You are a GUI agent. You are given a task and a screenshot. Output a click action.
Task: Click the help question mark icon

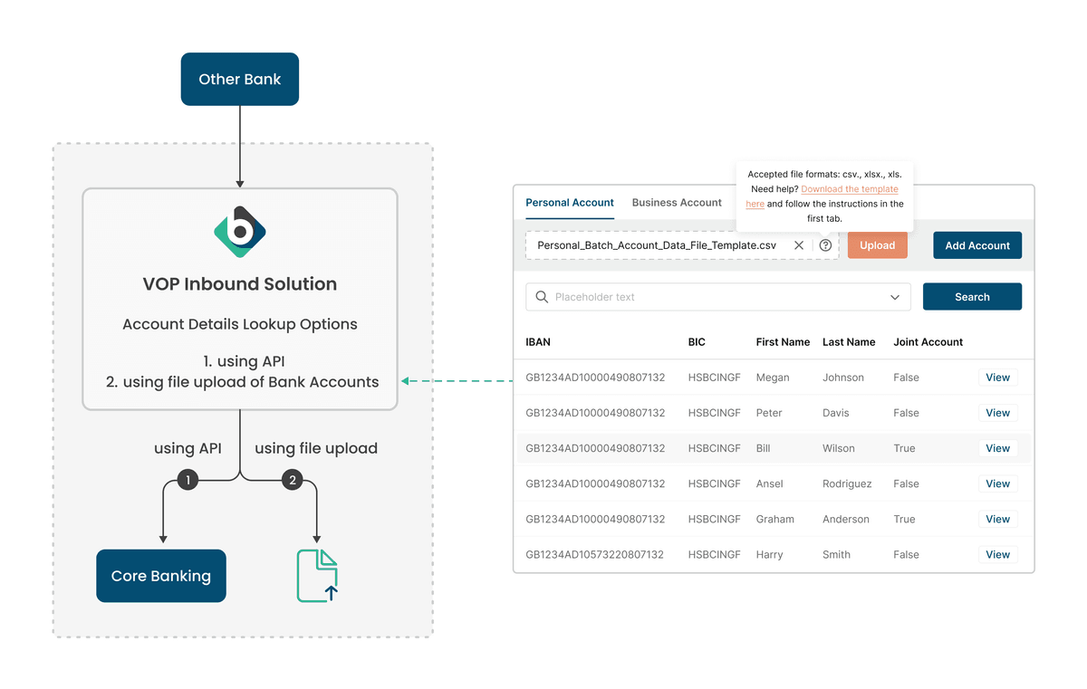tap(825, 245)
